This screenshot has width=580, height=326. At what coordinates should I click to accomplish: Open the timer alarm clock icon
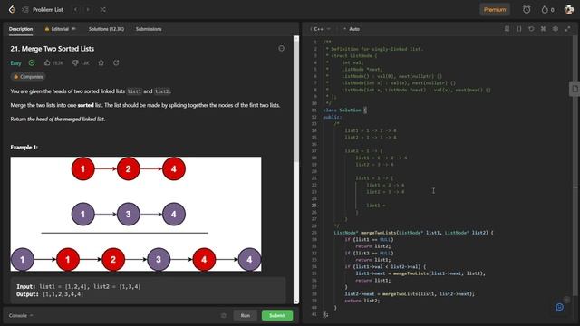[x=527, y=10]
